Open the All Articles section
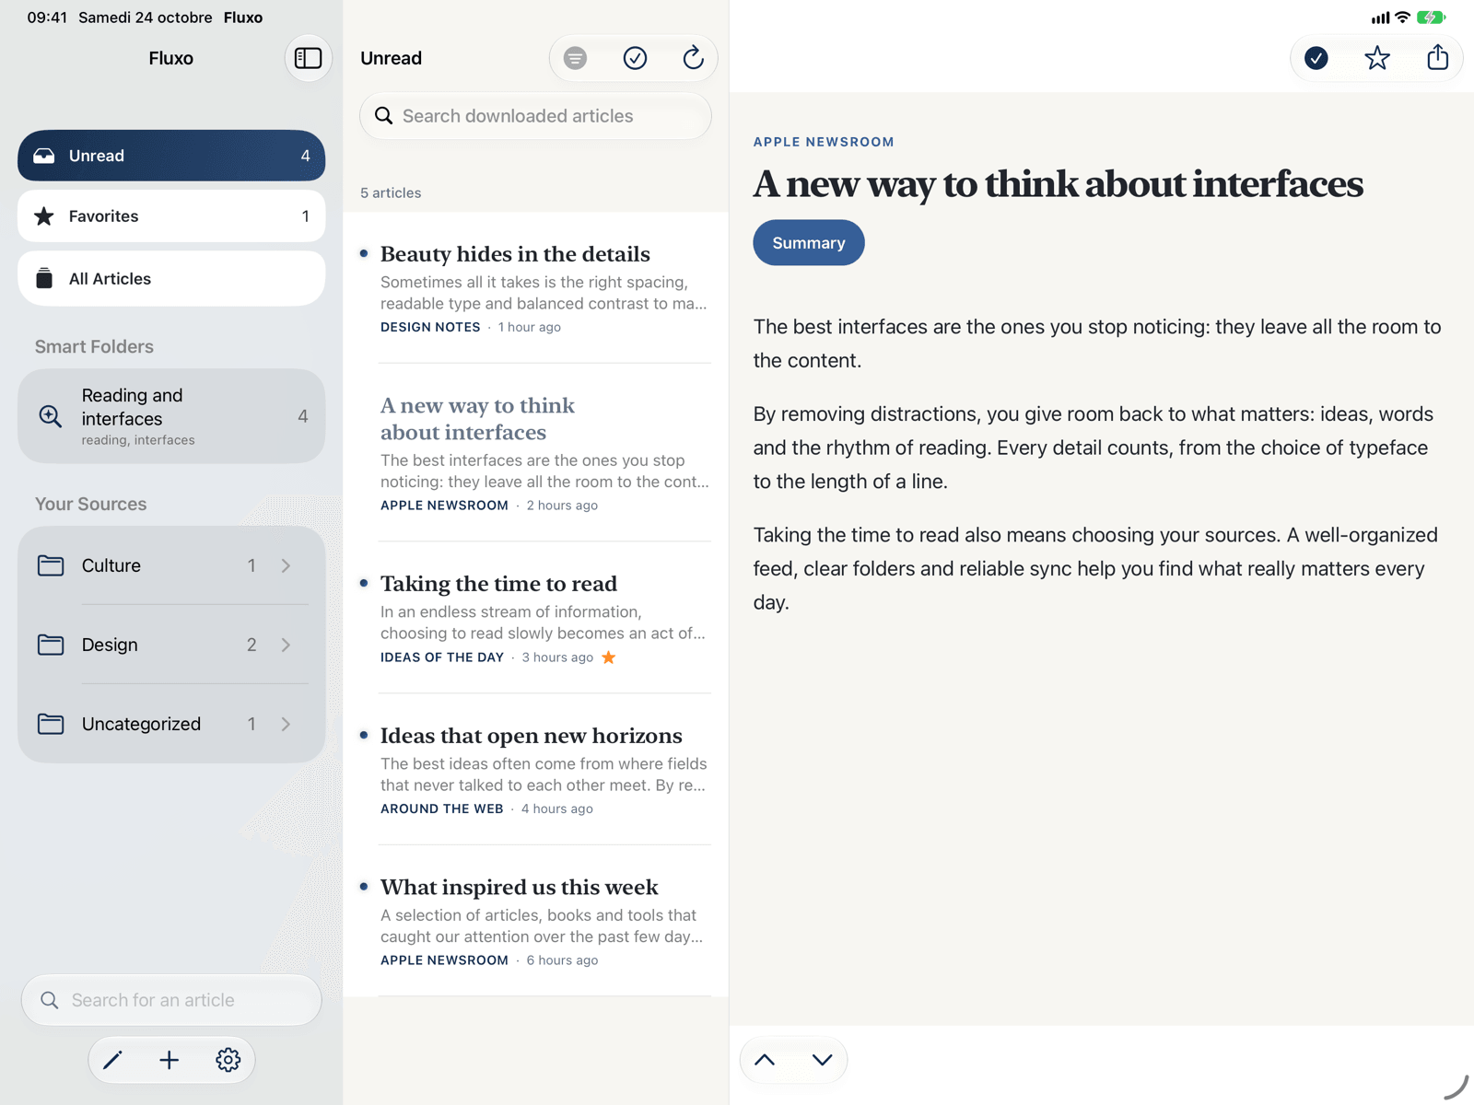Screen dimensions: 1474x1105 [171, 278]
